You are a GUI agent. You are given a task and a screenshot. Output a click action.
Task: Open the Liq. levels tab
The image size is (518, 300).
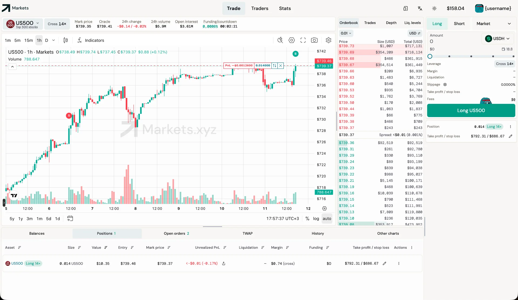point(413,23)
